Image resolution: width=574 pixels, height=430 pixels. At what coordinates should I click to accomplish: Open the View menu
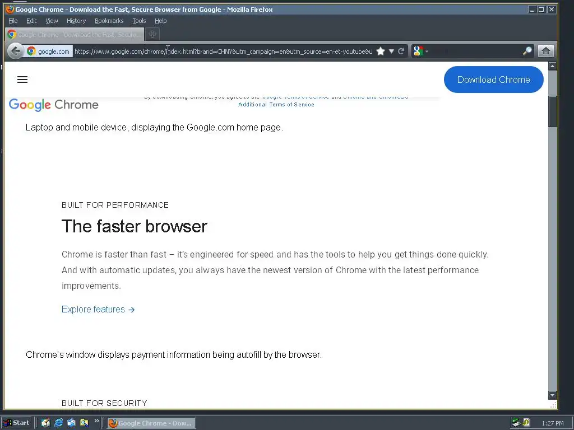[52, 21]
